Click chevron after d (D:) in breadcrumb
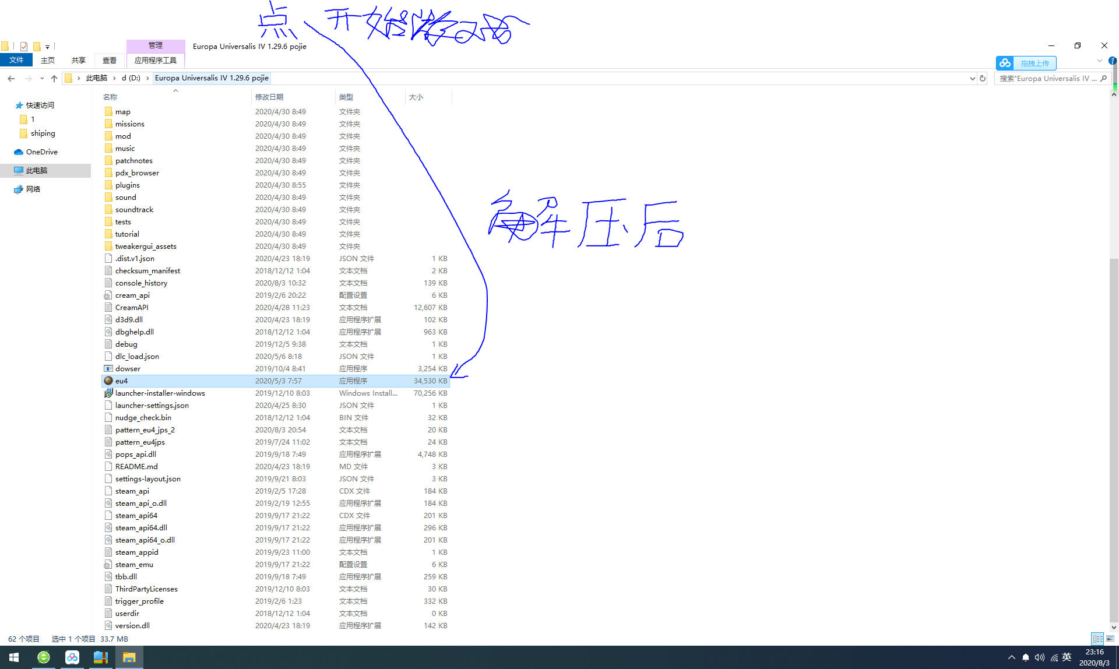Image resolution: width=1119 pixels, height=669 pixels. pyautogui.click(x=147, y=78)
